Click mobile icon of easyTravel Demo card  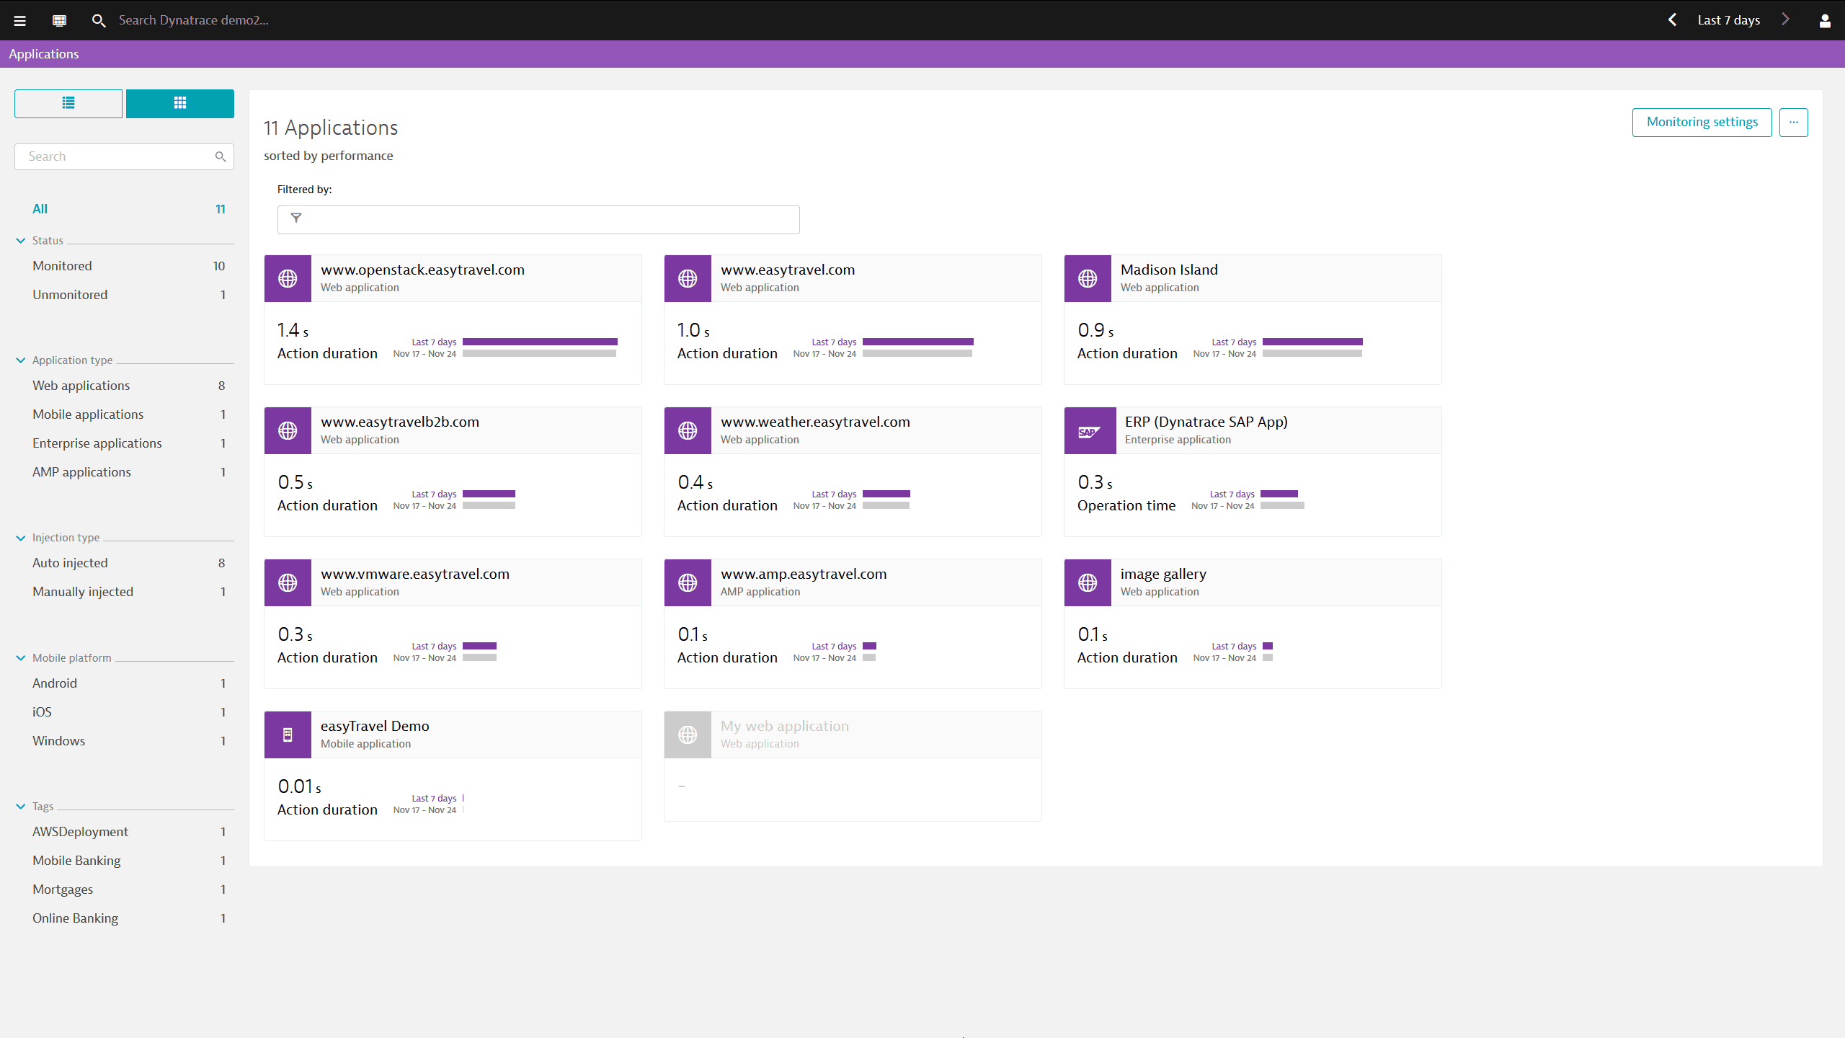288,735
